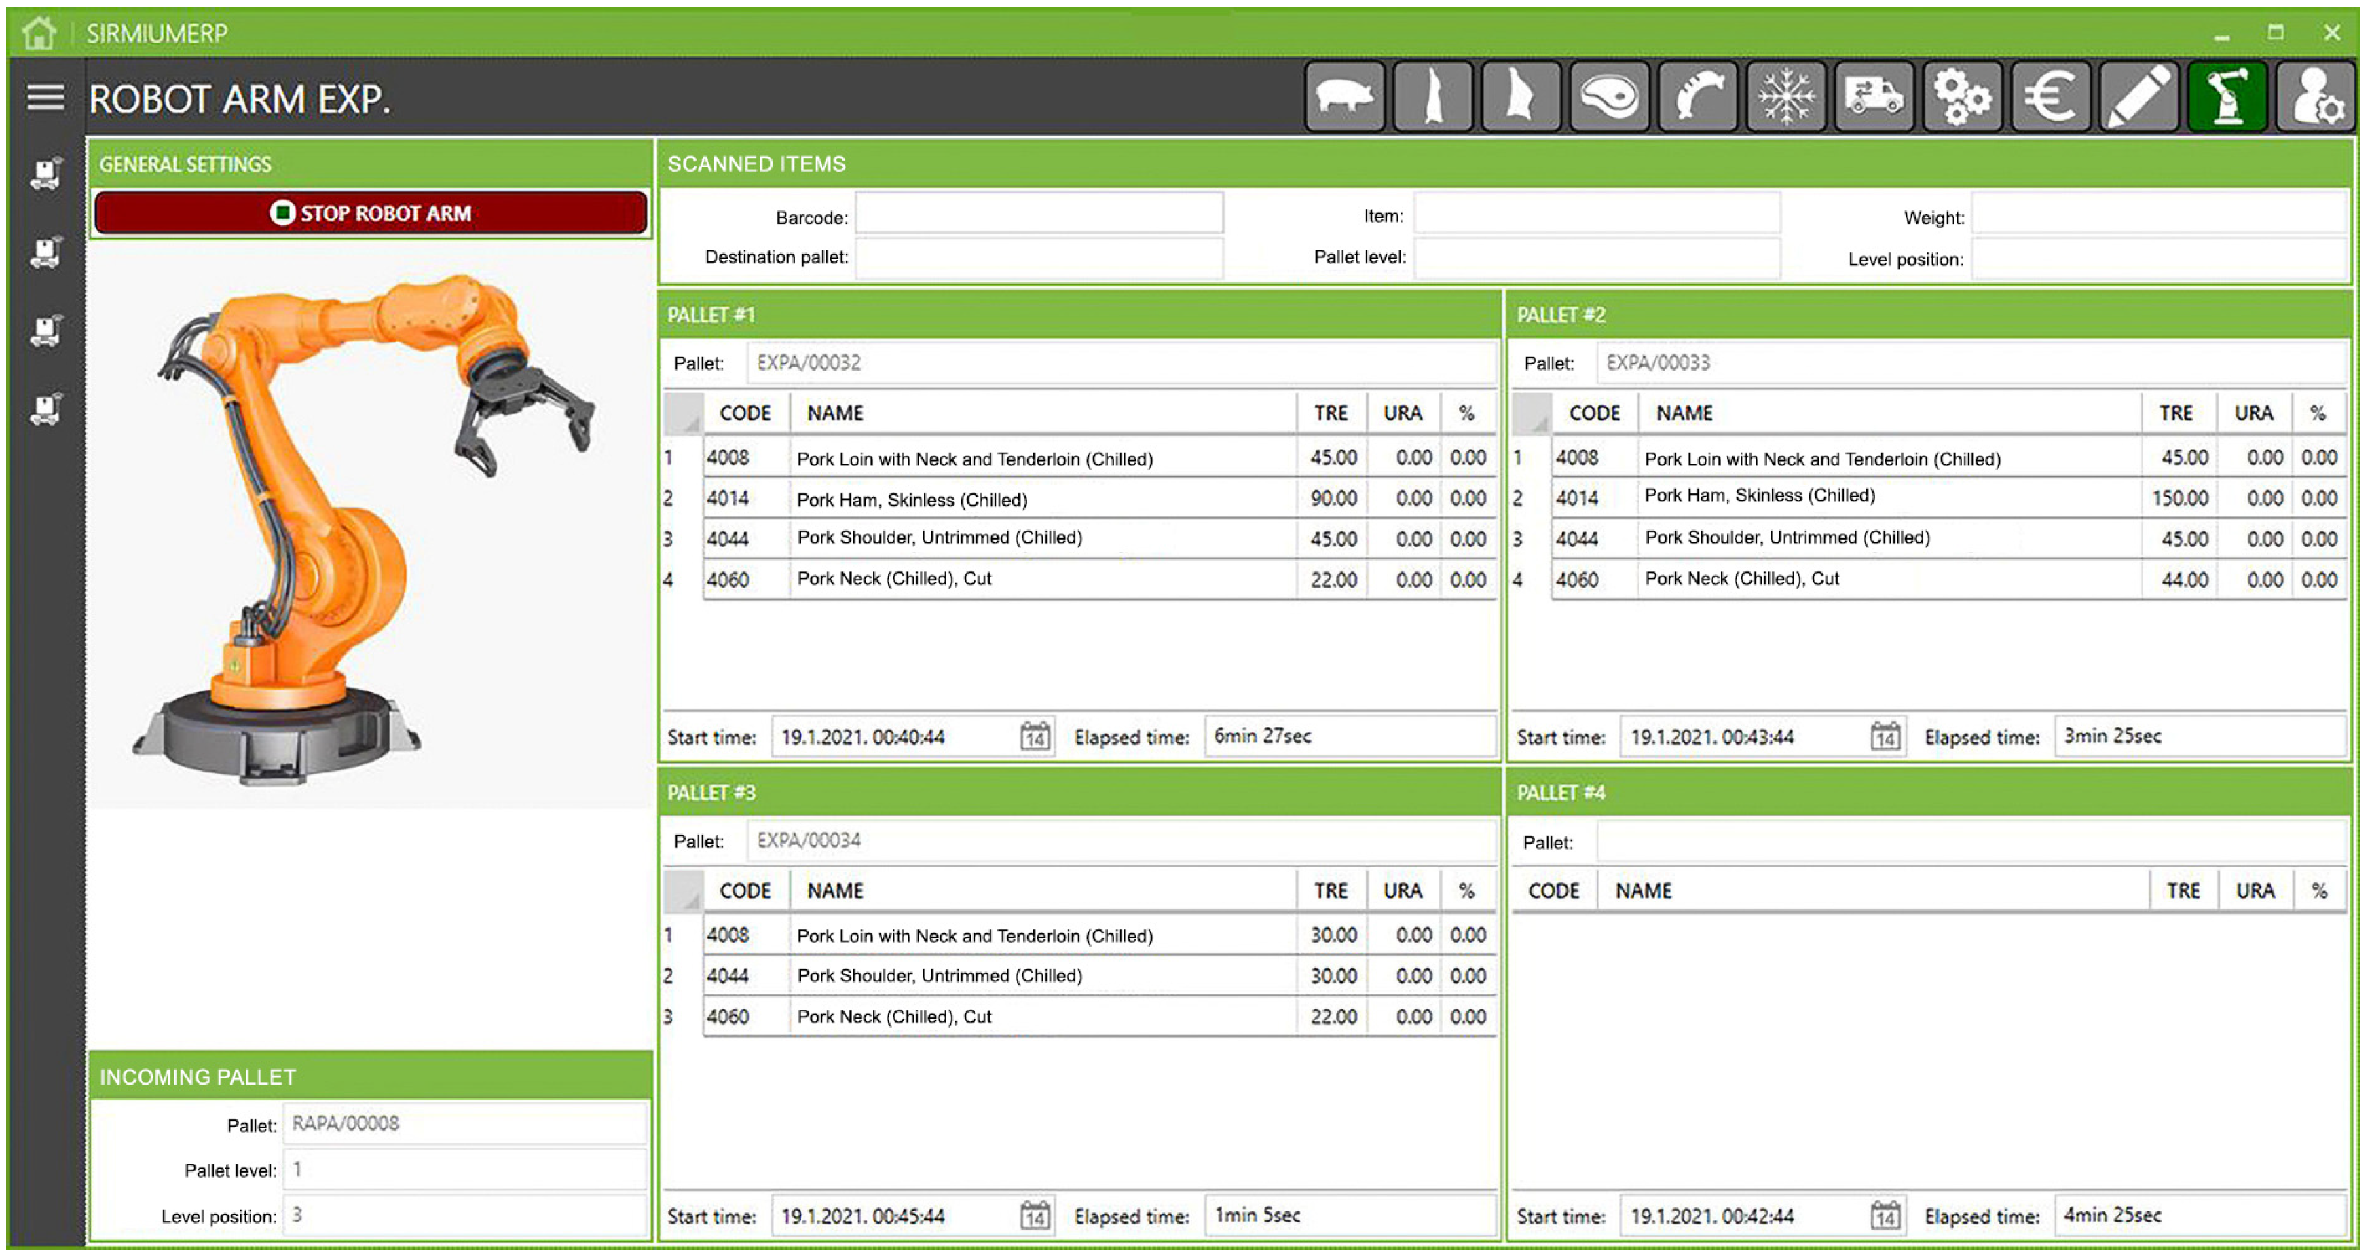The image size is (2372, 1259).
Task: Click the EXPA/00034 pallet field
Action: [x=1121, y=840]
